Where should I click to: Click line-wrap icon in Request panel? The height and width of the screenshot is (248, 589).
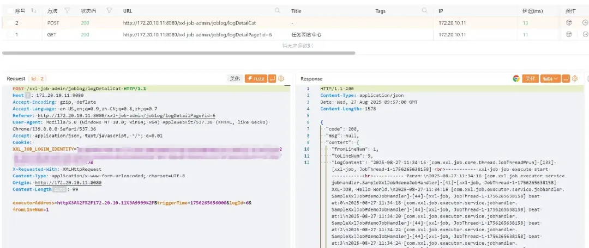(x=273, y=79)
